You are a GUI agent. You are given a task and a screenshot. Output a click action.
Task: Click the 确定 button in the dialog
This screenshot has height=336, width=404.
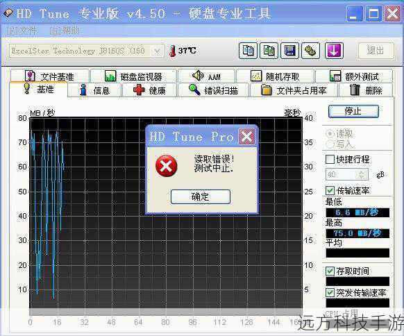(201, 197)
